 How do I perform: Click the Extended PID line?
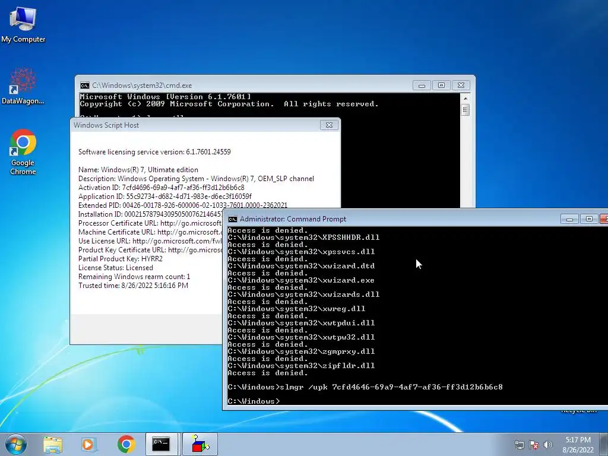[x=183, y=205]
